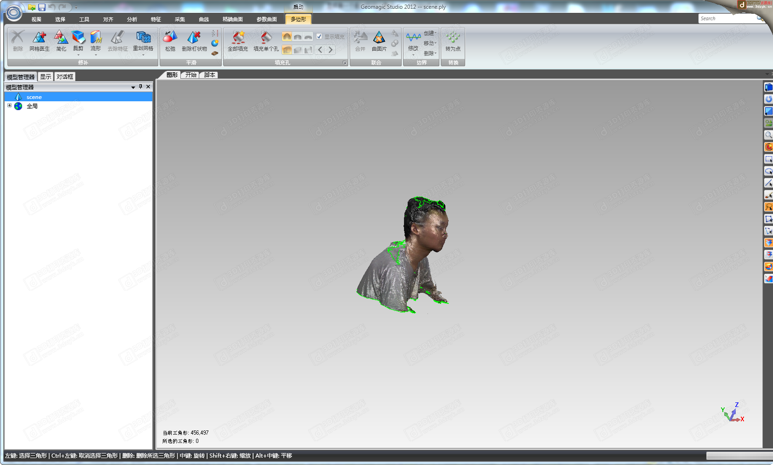Open the Analysis (分析) ribbon tab
This screenshot has width=773, height=465.
[132, 19]
